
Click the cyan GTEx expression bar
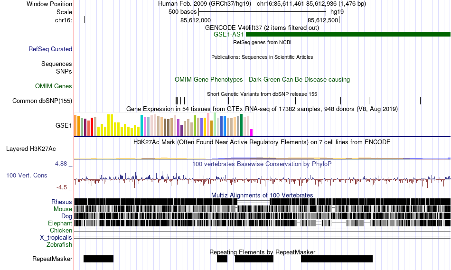141,125
